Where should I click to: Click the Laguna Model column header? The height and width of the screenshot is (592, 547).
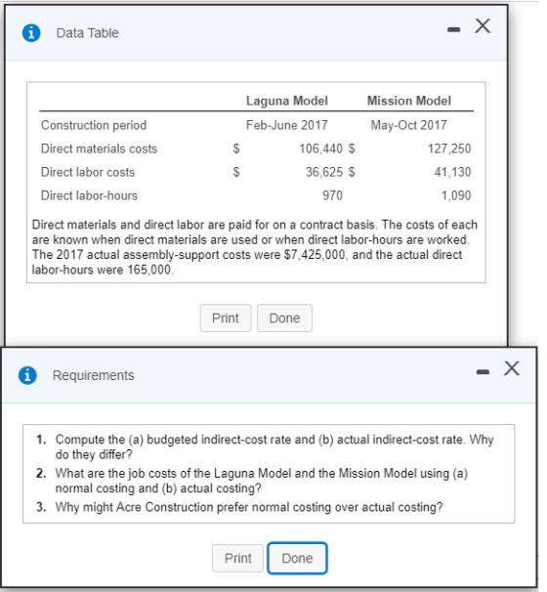tap(287, 101)
